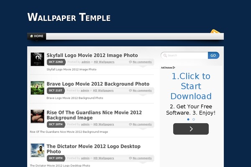Open 'Rise Of The Guardians Nice Movie' title
Screen dimensions: 251x167
pyautogui.click(x=94, y=115)
